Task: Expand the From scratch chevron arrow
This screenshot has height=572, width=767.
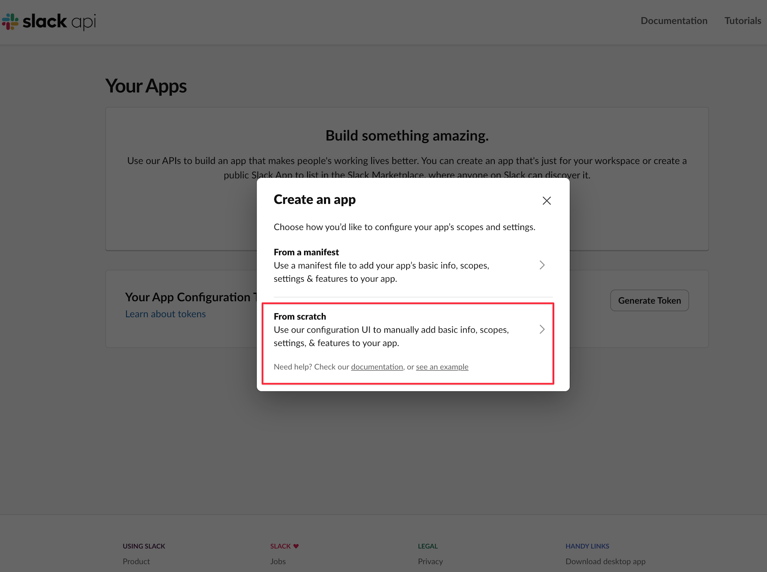Action: [542, 329]
